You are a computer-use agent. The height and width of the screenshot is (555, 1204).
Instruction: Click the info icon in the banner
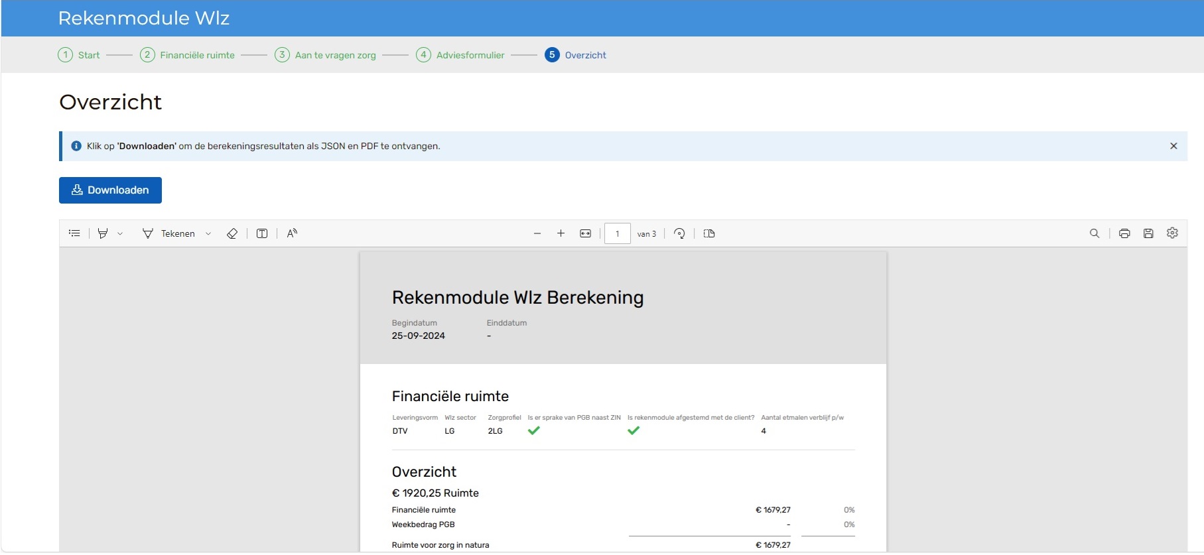click(76, 146)
